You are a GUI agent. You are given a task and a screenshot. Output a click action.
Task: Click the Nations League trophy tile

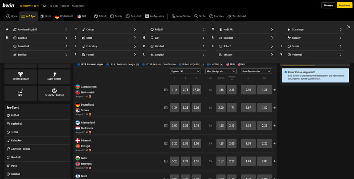click(x=20, y=77)
